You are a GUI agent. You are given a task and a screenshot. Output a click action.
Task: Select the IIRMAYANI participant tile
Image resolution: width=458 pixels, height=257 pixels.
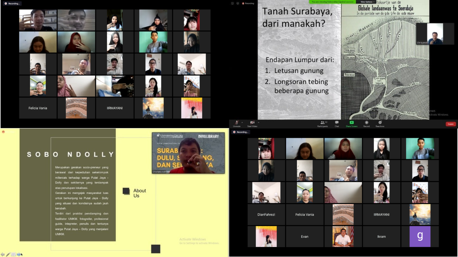click(x=115, y=108)
